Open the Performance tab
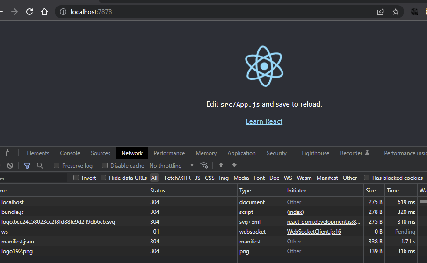The width and height of the screenshot is (427, 263). click(169, 153)
